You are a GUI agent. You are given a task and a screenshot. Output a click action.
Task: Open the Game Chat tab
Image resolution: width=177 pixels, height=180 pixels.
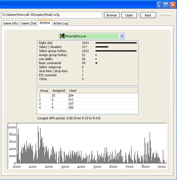coord(29,23)
